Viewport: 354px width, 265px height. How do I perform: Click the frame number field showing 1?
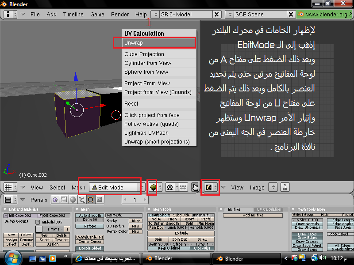[x=135, y=200]
